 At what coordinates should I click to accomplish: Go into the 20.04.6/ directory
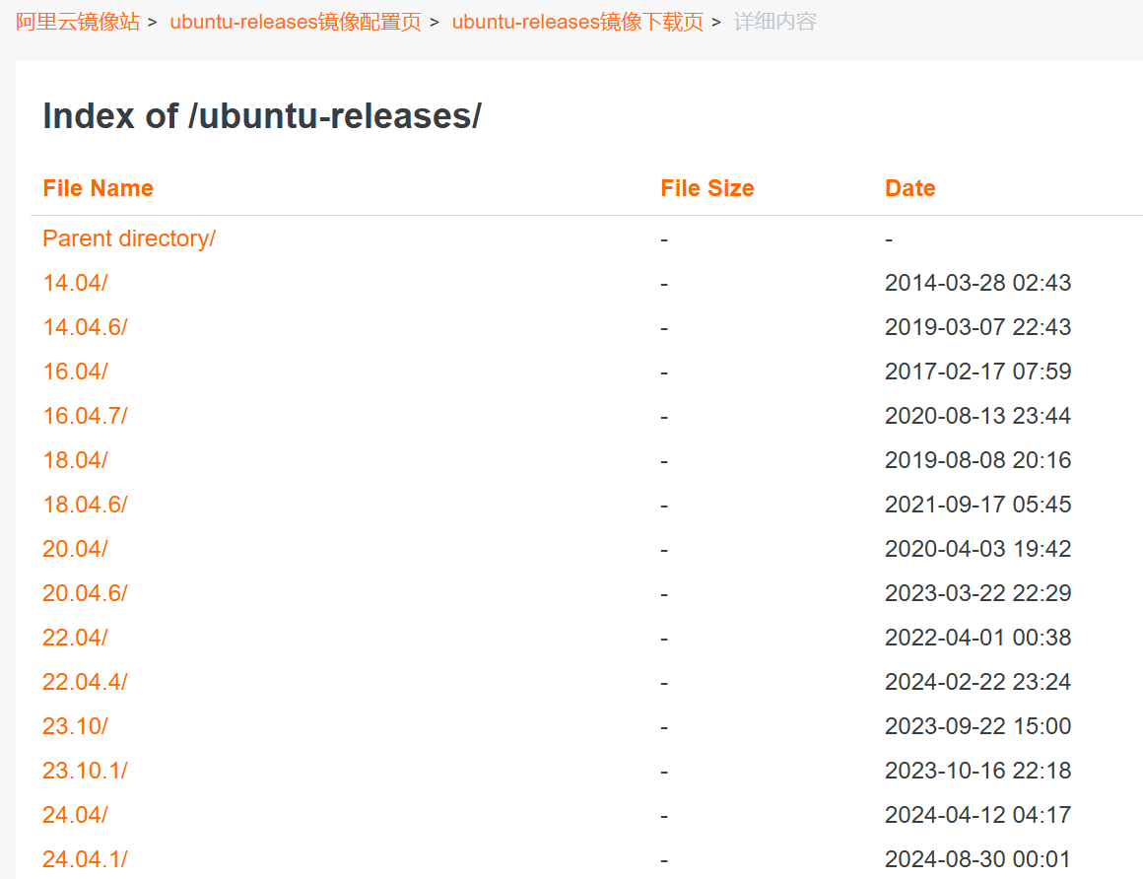point(85,593)
